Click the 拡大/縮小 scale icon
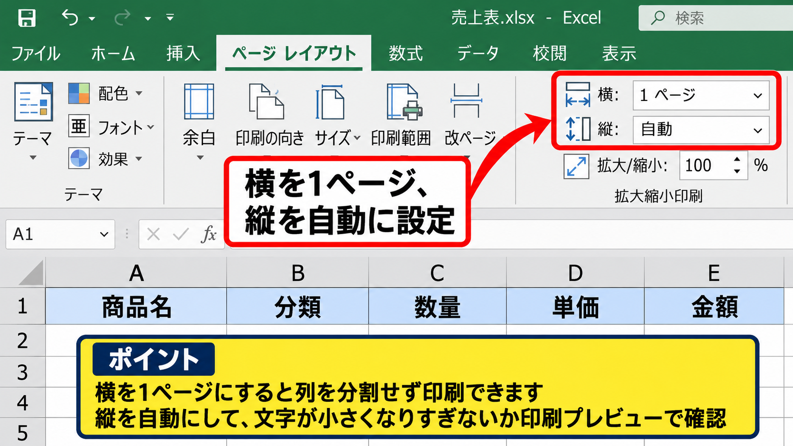793x446 pixels. pyautogui.click(x=576, y=166)
